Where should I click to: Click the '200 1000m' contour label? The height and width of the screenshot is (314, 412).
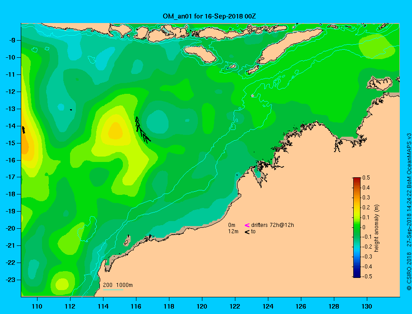[118, 285]
